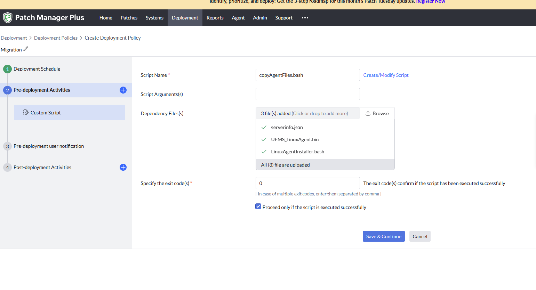Go to the Patches tab
Screen dimensions: 536x290
click(x=129, y=18)
